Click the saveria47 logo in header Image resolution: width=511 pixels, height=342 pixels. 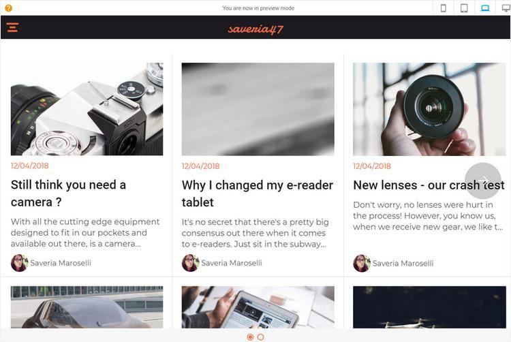tap(255, 29)
